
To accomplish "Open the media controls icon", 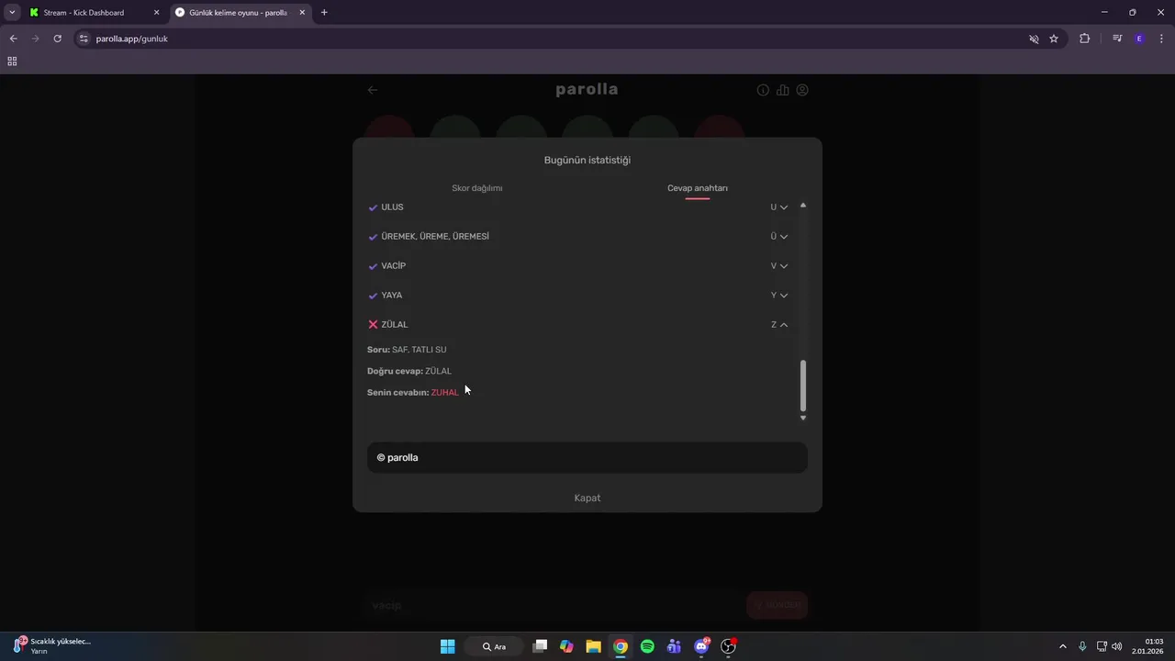I will [1117, 39].
